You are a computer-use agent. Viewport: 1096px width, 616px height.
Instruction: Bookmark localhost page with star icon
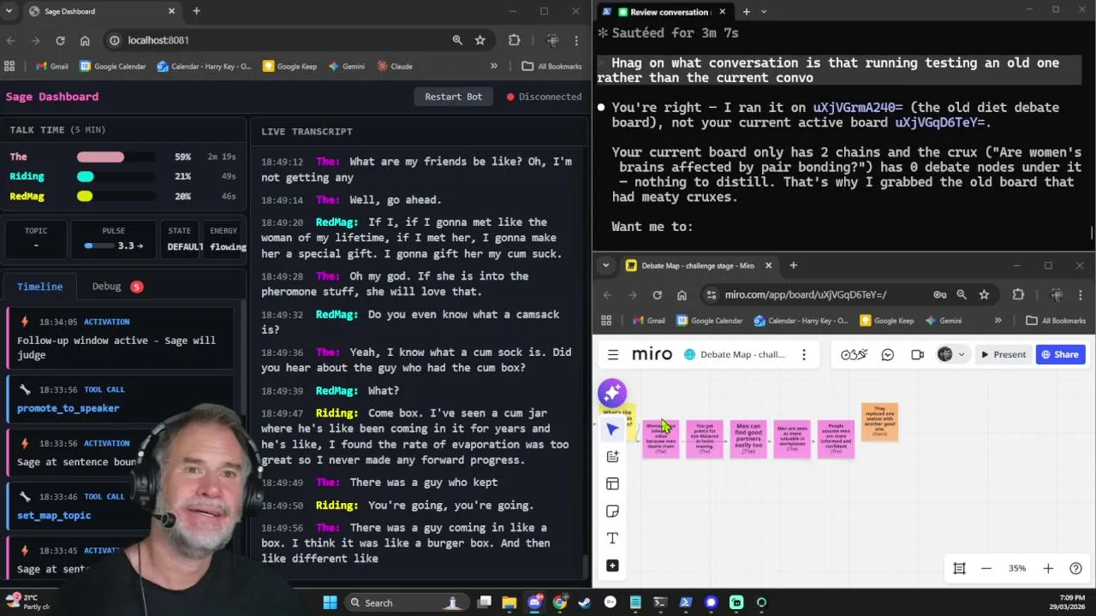point(480,40)
